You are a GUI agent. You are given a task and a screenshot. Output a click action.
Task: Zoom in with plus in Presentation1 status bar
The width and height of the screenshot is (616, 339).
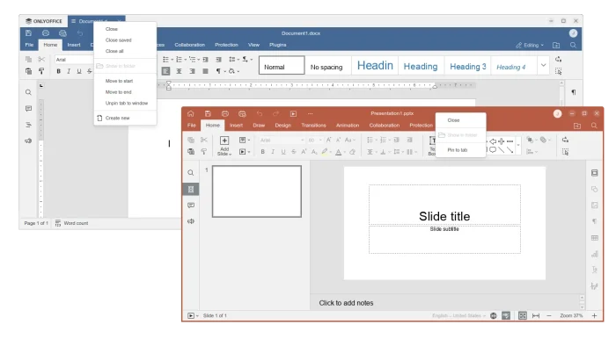(594, 315)
